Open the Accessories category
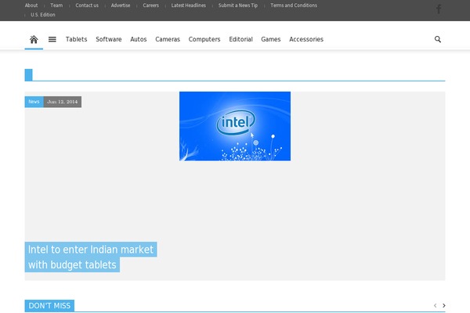470x313 pixels. click(x=306, y=39)
